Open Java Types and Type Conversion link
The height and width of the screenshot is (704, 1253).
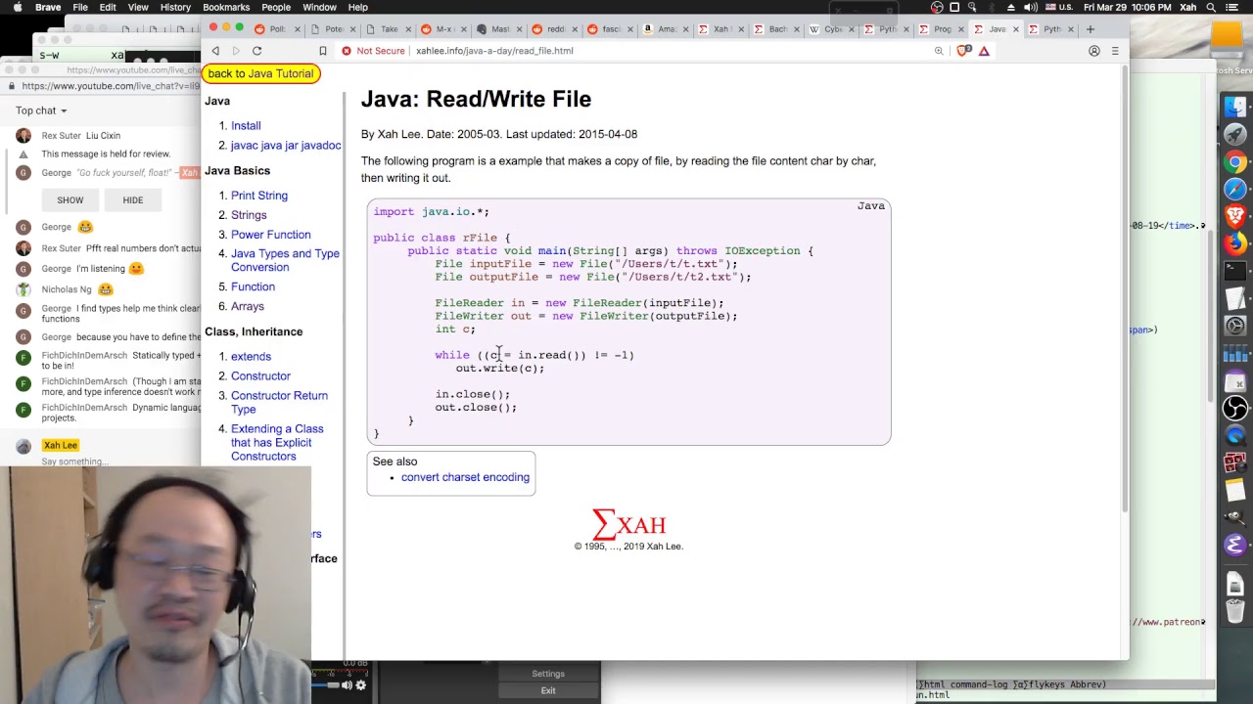(285, 260)
